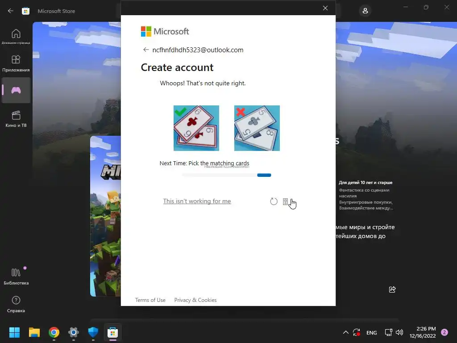Open the Приложения (Apps) sidebar tab
This screenshot has height=343, width=457.
(x=16, y=63)
